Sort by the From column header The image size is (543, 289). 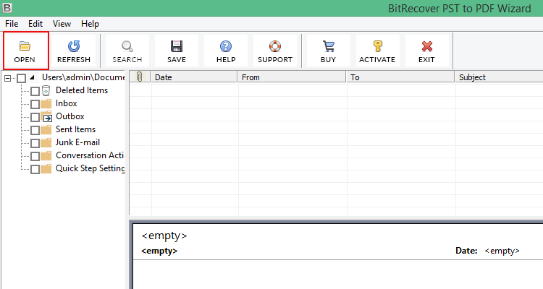pos(292,77)
